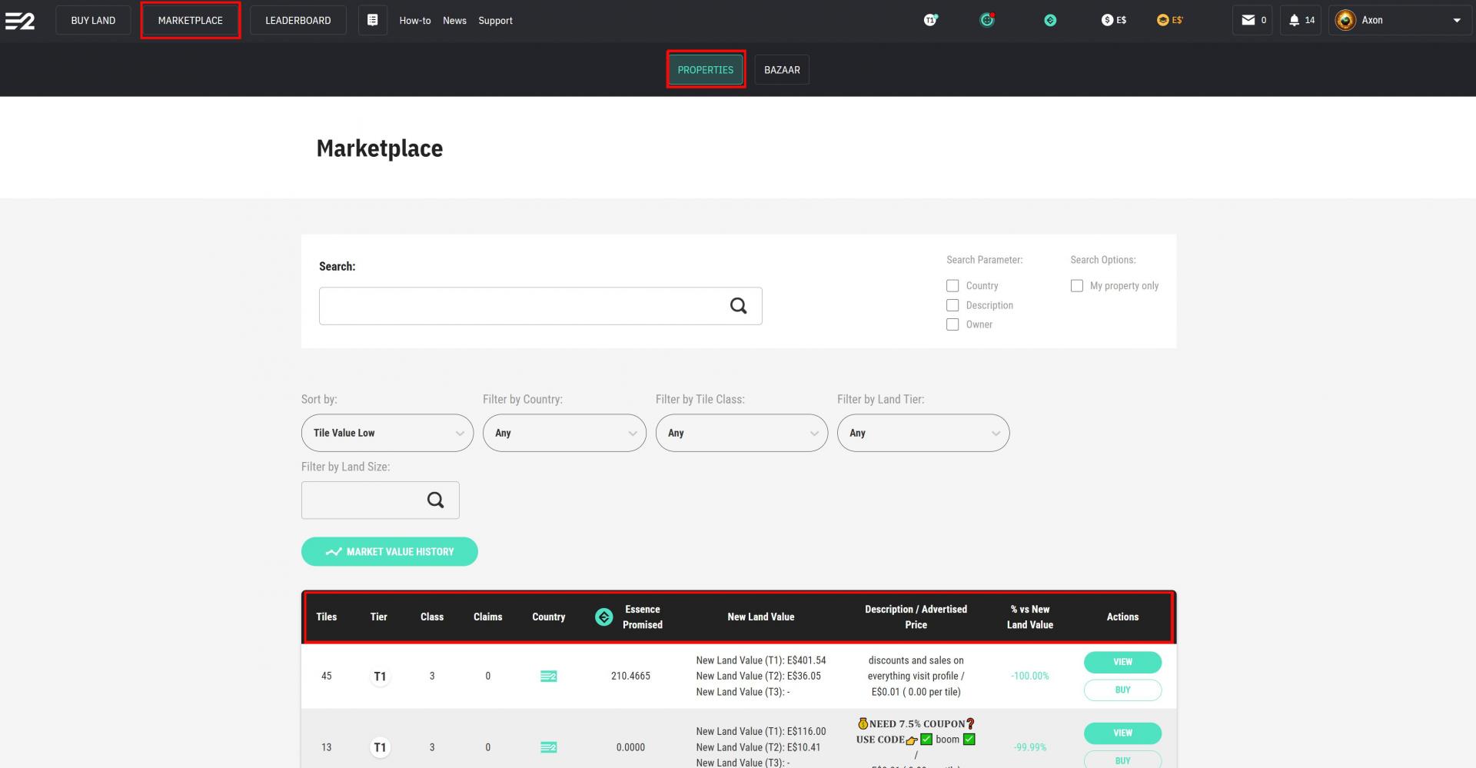Check the Description search parameter

coord(952,305)
